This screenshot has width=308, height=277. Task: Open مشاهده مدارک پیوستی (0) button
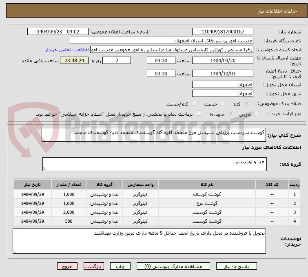tap(173, 266)
